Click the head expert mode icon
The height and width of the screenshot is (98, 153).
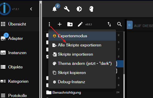point(91,9)
